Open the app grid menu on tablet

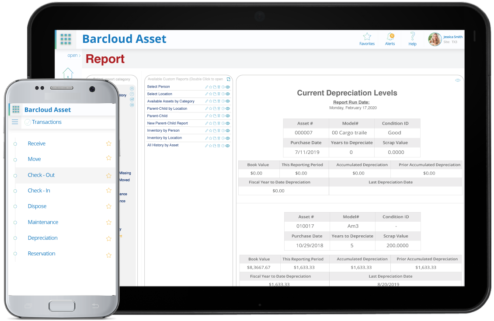pos(66,39)
